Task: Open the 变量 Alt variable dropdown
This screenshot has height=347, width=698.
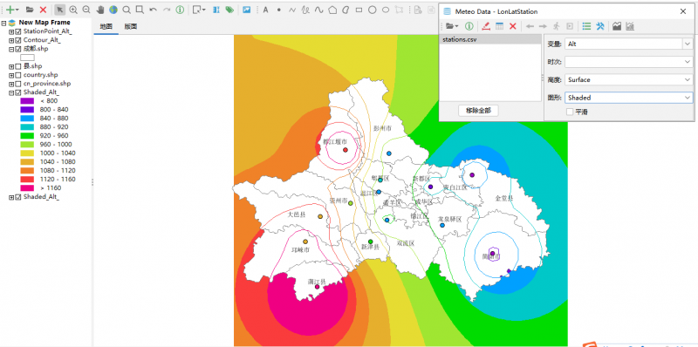Action: 628,44
